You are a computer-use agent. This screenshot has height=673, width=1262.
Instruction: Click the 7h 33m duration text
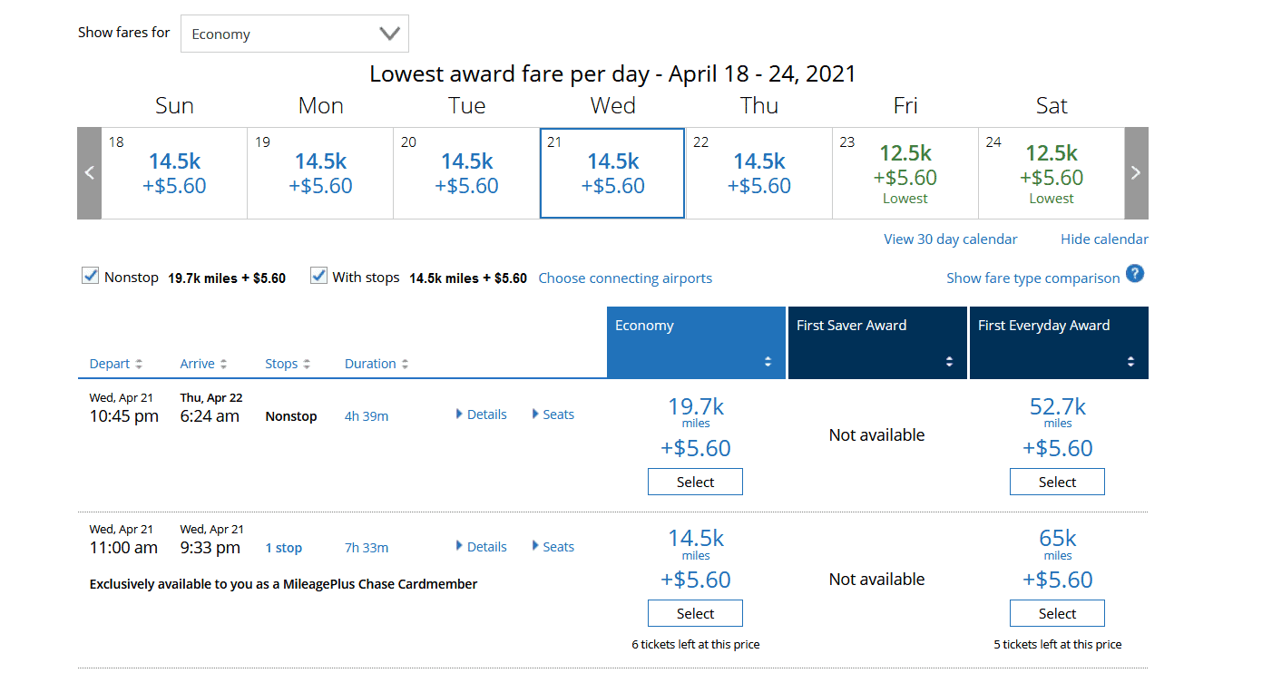pos(367,548)
